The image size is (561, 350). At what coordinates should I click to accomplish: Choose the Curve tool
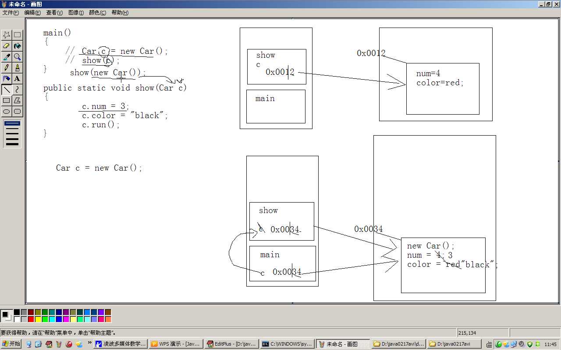pyautogui.click(x=18, y=90)
